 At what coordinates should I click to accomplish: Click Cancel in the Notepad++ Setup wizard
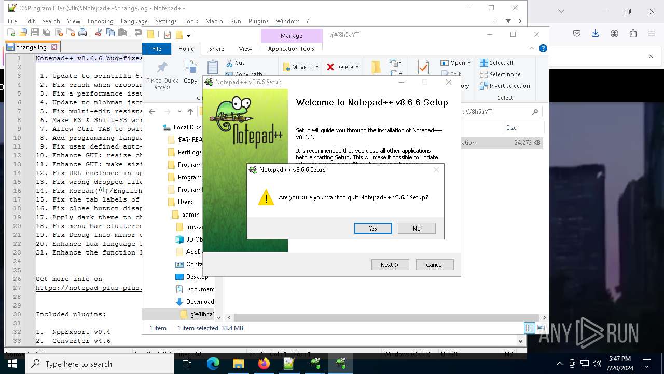coord(435,265)
